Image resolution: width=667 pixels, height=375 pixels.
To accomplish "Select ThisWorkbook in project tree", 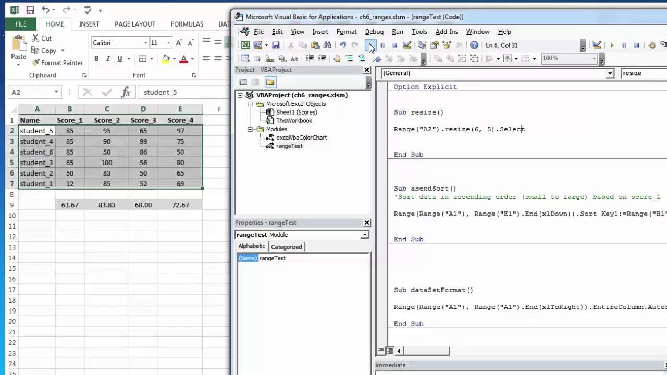I will pyautogui.click(x=294, y=121).
